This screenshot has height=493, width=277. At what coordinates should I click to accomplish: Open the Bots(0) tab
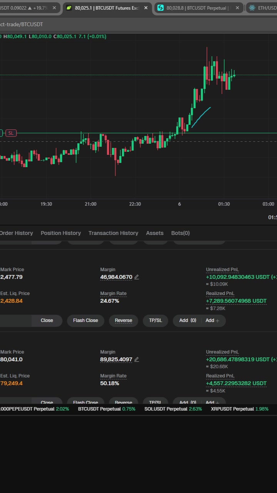pyautogui.click(x=180, y=233)
